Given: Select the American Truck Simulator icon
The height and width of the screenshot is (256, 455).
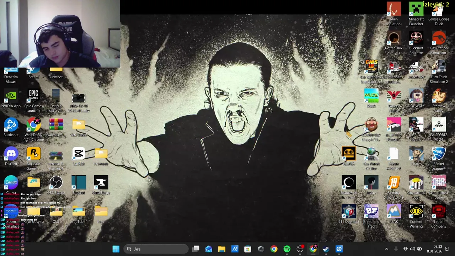Looking at the screenshot, I should tap(394, 72).
